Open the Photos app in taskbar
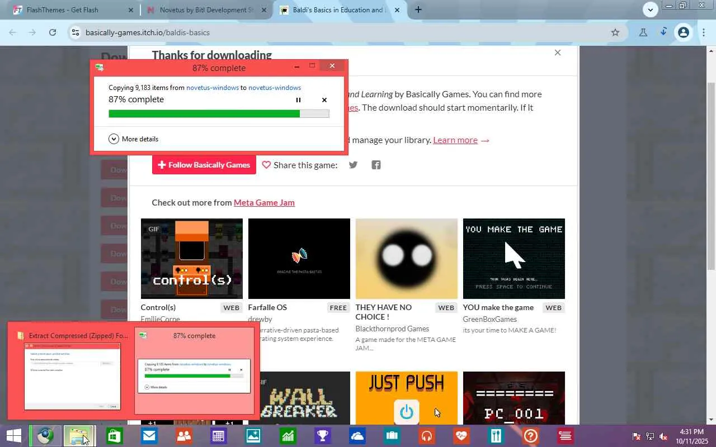Viewport: 716px width, 447px height. [x=253, y=436]
